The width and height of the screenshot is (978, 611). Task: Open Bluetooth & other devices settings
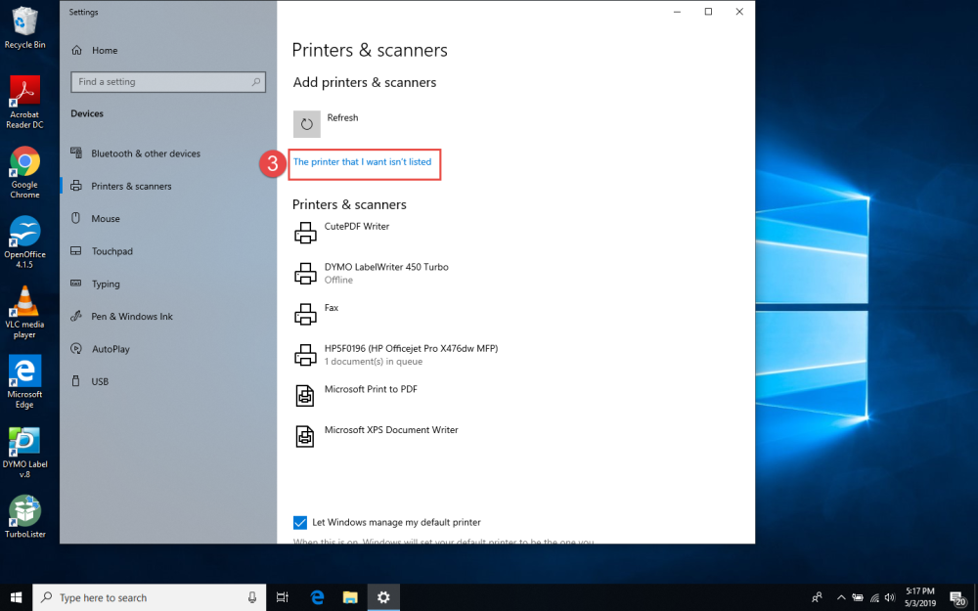146,153
